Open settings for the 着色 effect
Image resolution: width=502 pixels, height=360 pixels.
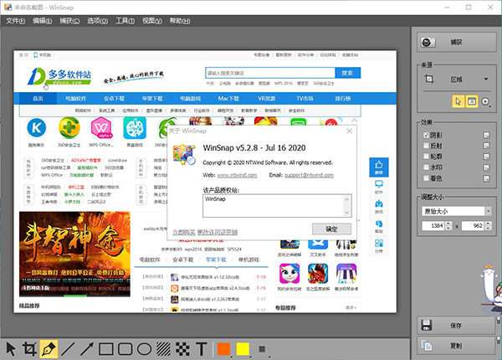(x=486, y=178)
